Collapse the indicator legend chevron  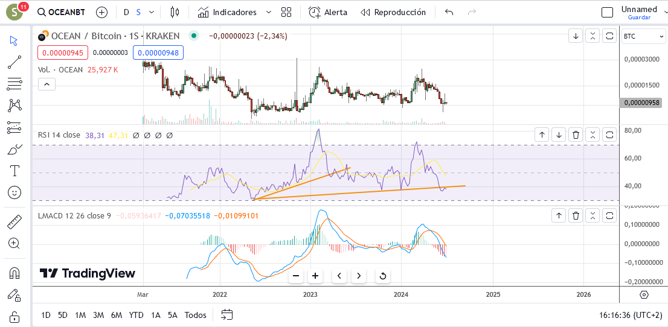coord(47,84)
